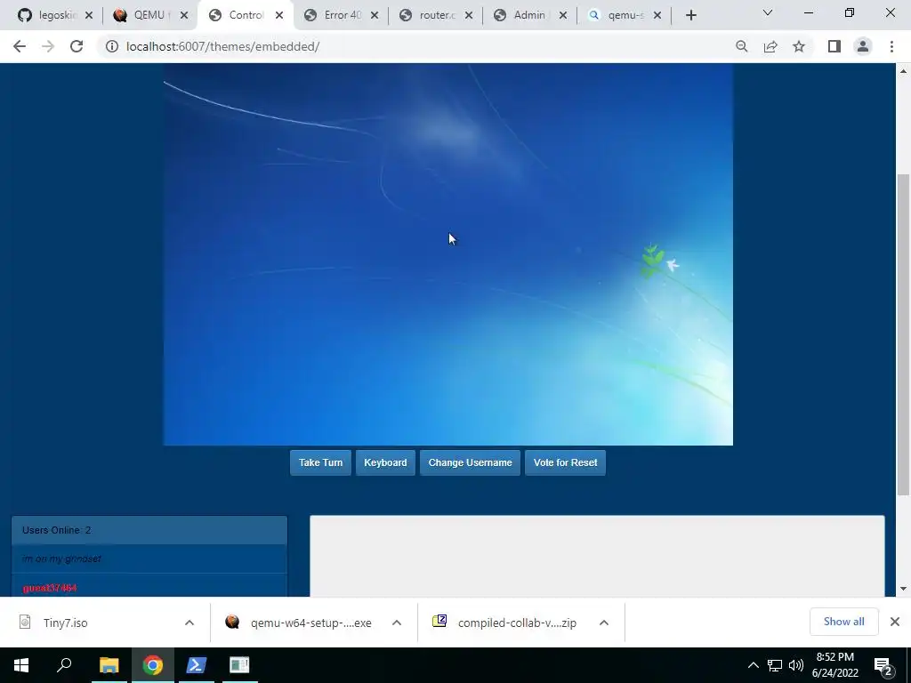This screenshot has width=911, height=683.
Task: Open downloaded Tiny7.iso file
Action: (65, 623)
